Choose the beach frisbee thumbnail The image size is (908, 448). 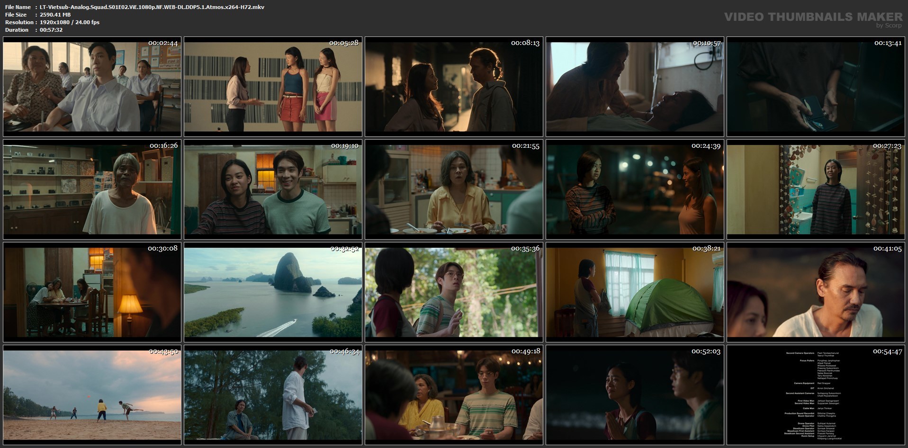pyautogui.click(x=92, y=395)
